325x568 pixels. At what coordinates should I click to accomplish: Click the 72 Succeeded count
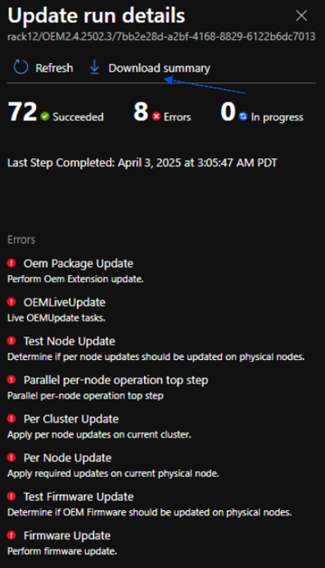pos(23,111)
